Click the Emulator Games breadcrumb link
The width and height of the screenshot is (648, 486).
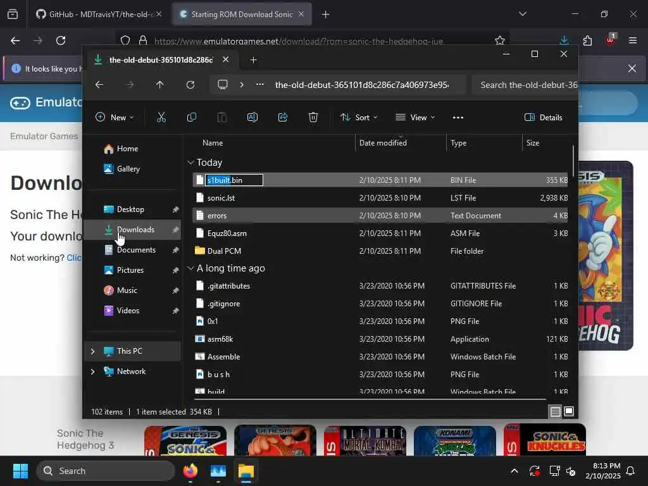(x=44, y=137)
